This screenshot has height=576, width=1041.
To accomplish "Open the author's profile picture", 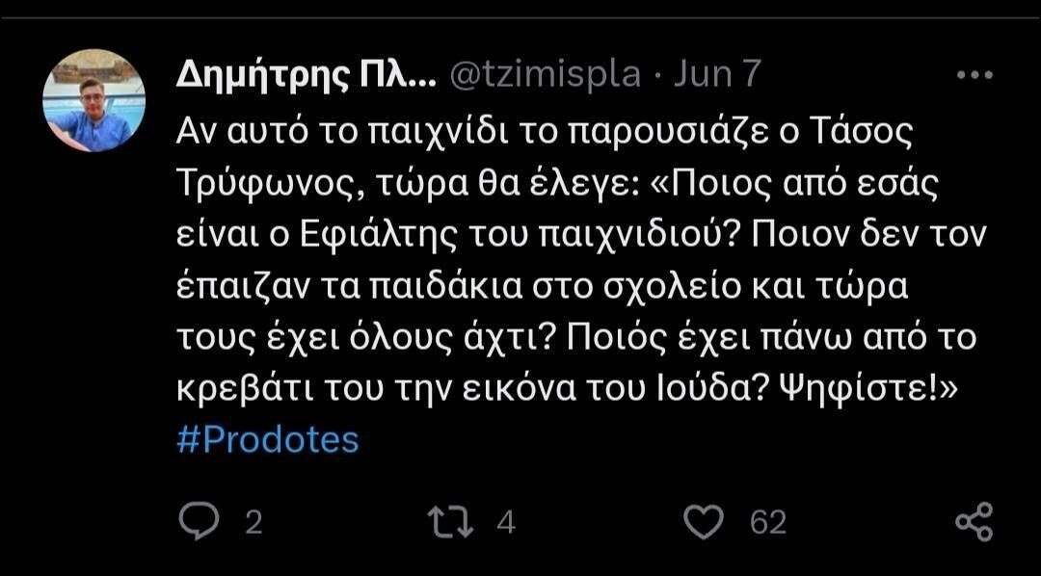I will point(94,101).
